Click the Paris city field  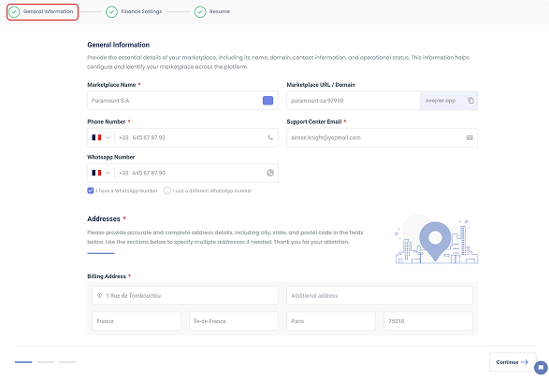331,321
